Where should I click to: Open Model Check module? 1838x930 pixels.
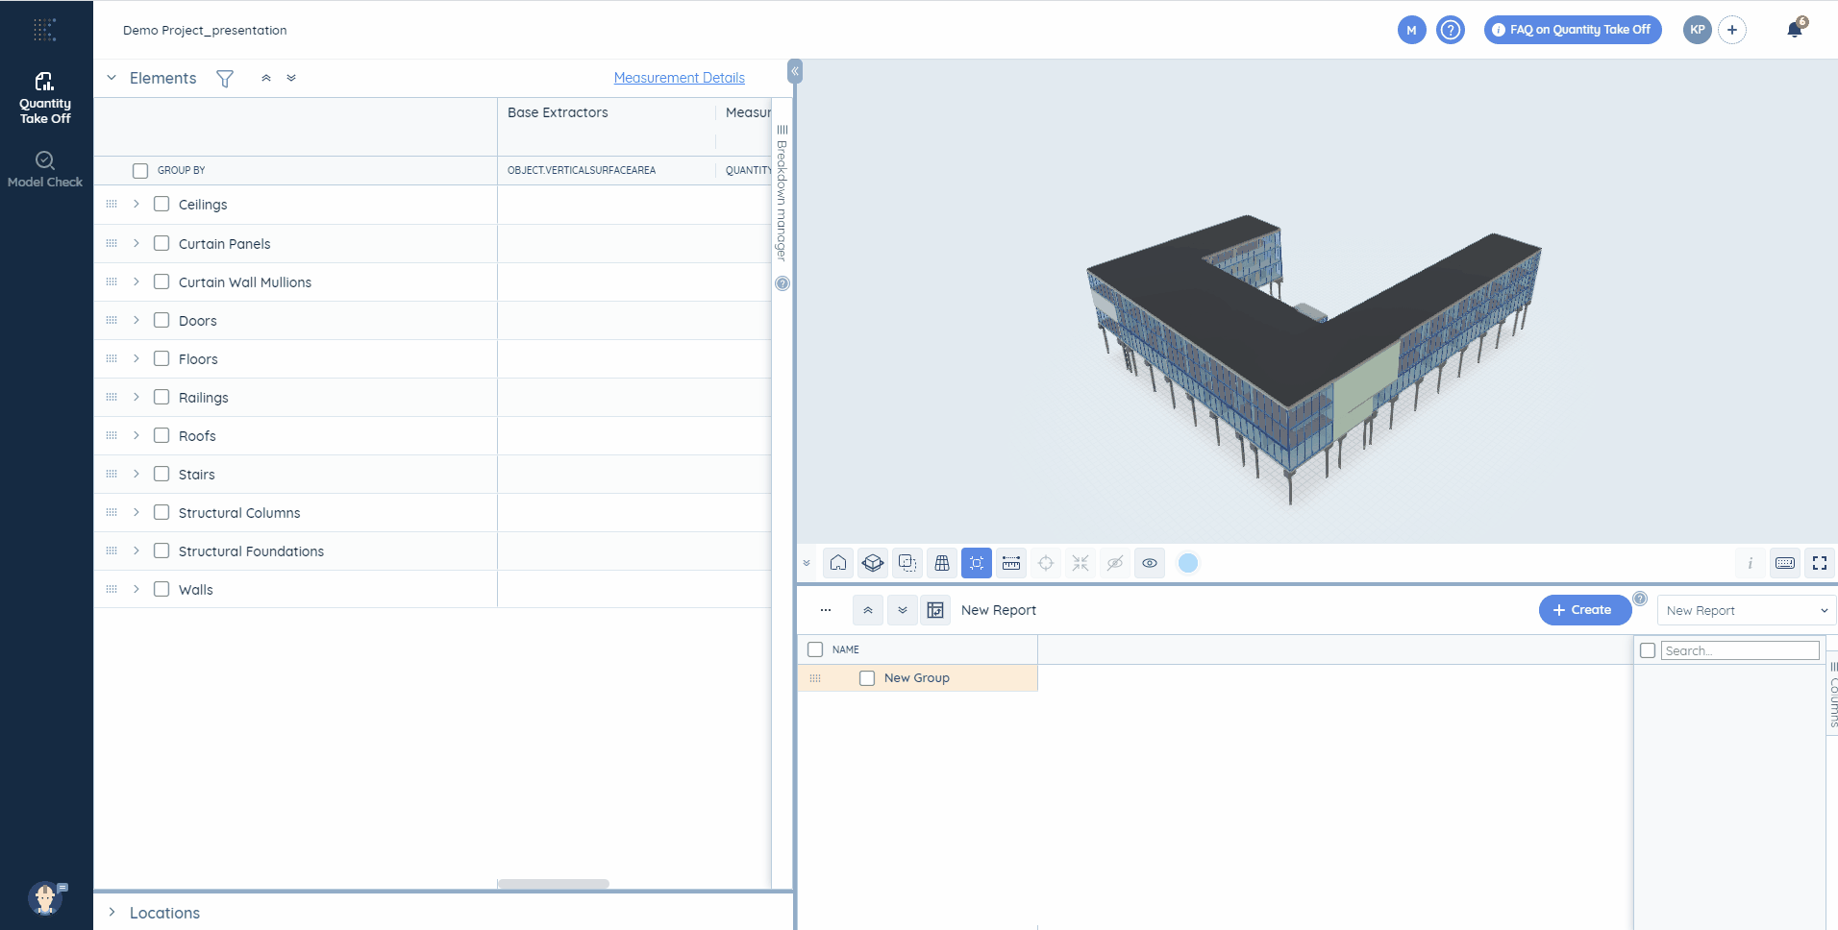click(45, 169)
